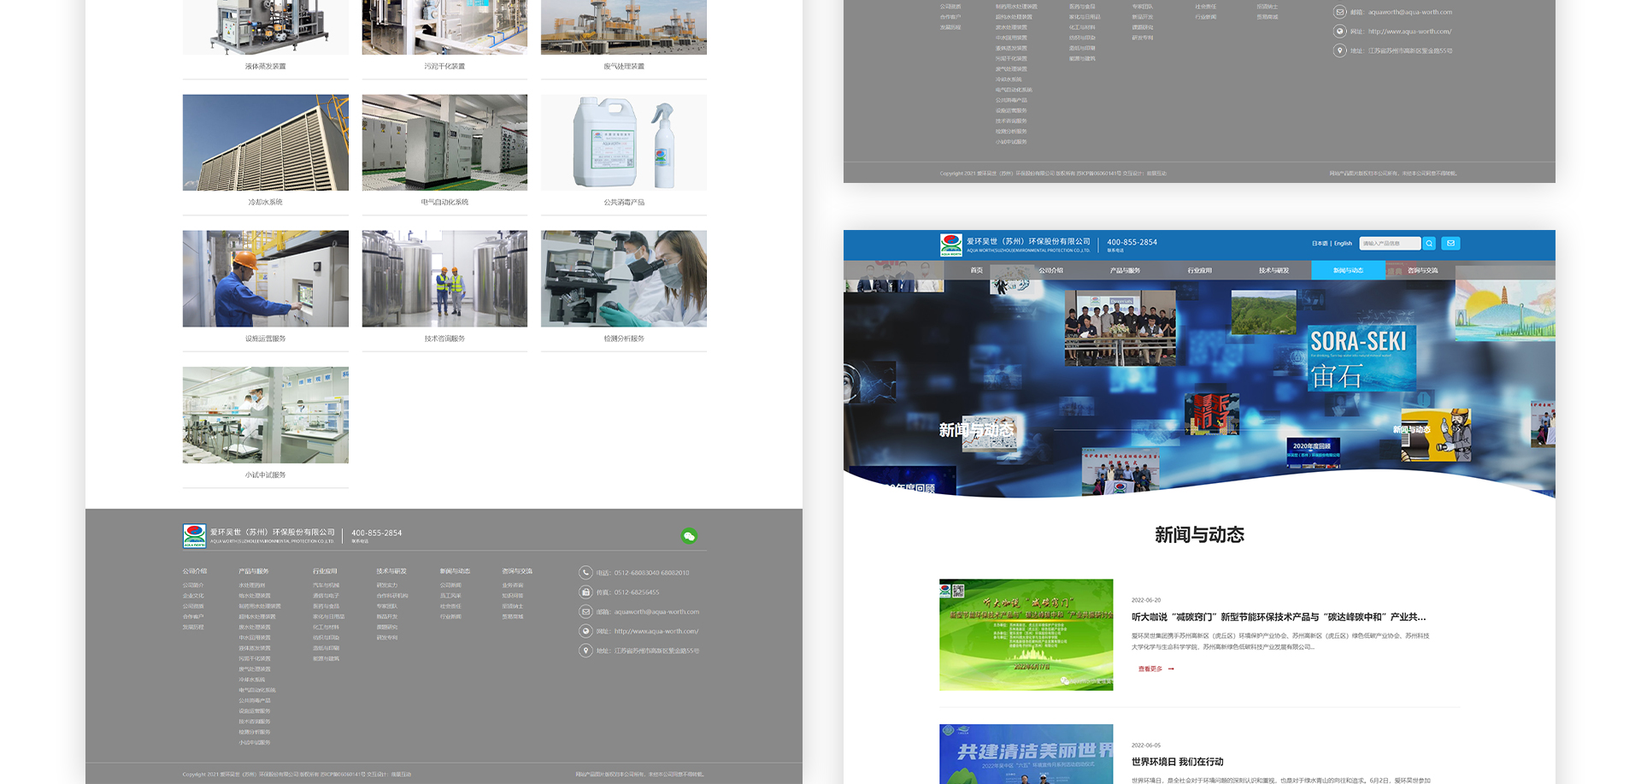Open the 公共消毒产品 product image

point(624,143)
